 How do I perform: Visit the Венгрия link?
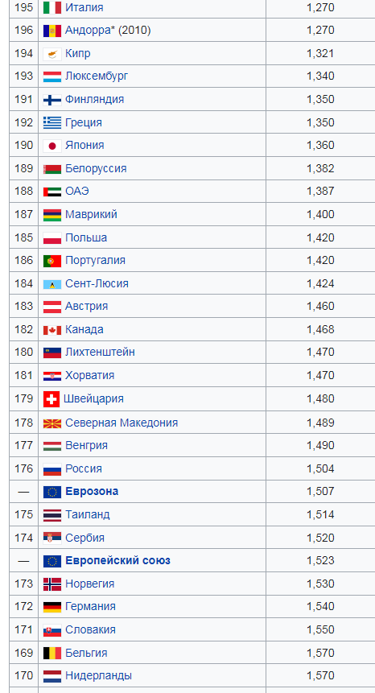click(x=87, y=446)
